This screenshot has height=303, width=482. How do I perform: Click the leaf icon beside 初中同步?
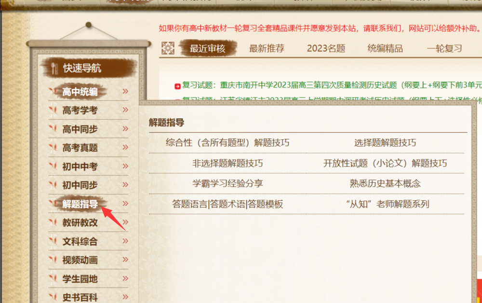tap(53, 185)
